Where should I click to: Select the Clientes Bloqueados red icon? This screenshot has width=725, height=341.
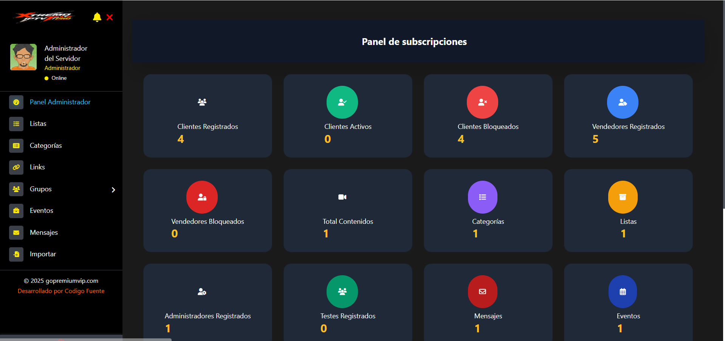pyautogui.click(x=482, y=102)
